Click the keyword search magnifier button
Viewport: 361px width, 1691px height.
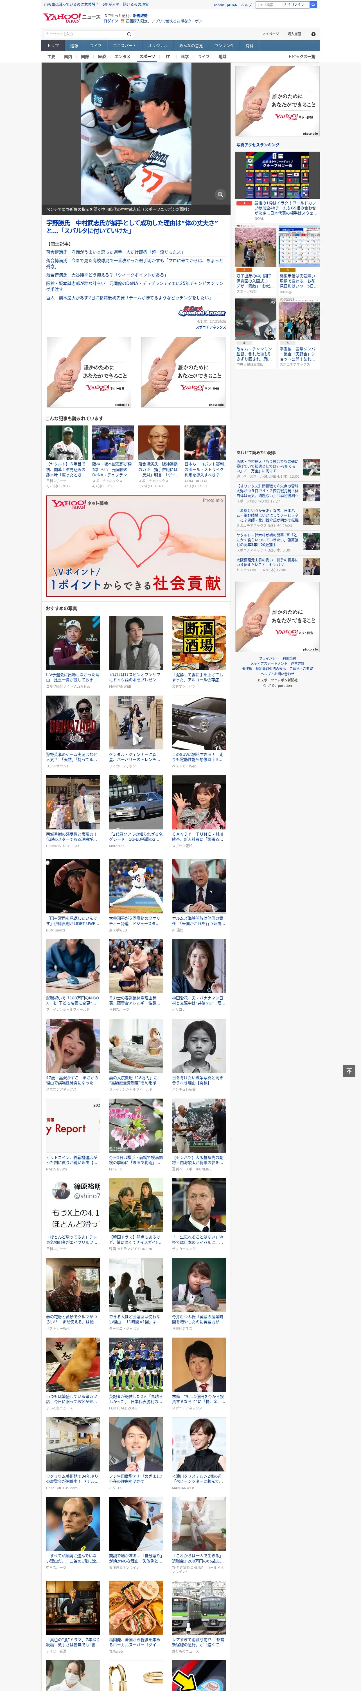[129, 34]
